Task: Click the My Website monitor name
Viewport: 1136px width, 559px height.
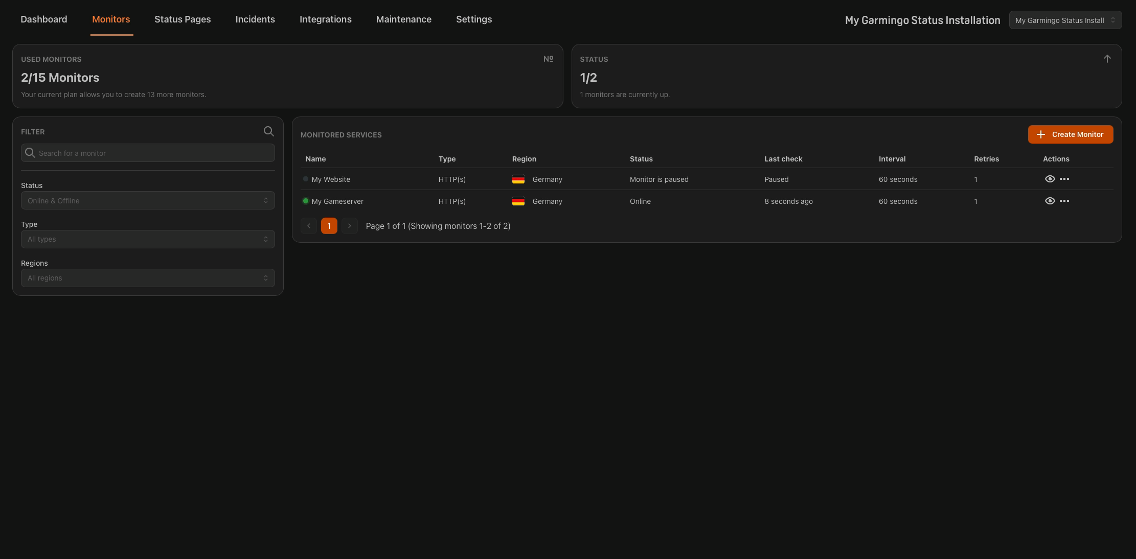Action: point(331,179)
